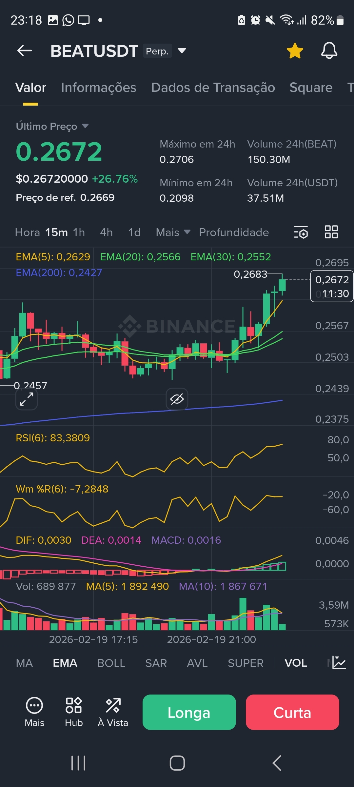Tap the MA(10): 1 867 671 label

click(223, 586)
